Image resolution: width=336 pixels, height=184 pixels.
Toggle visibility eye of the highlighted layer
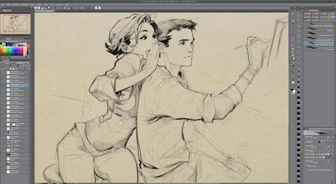(x=2, y=85)
